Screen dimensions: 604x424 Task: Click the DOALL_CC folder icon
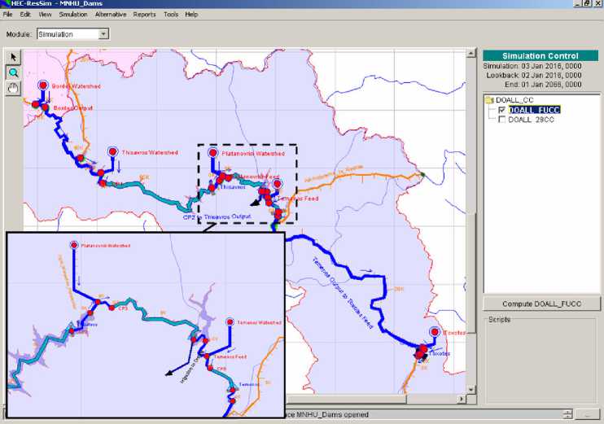[x=488, y=99]
